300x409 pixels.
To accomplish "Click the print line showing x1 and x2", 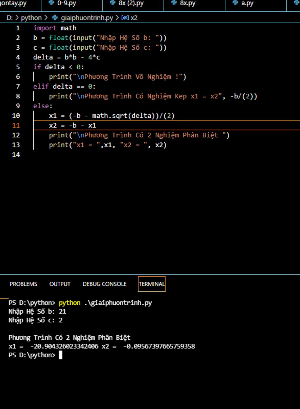I will coord(108,145).
